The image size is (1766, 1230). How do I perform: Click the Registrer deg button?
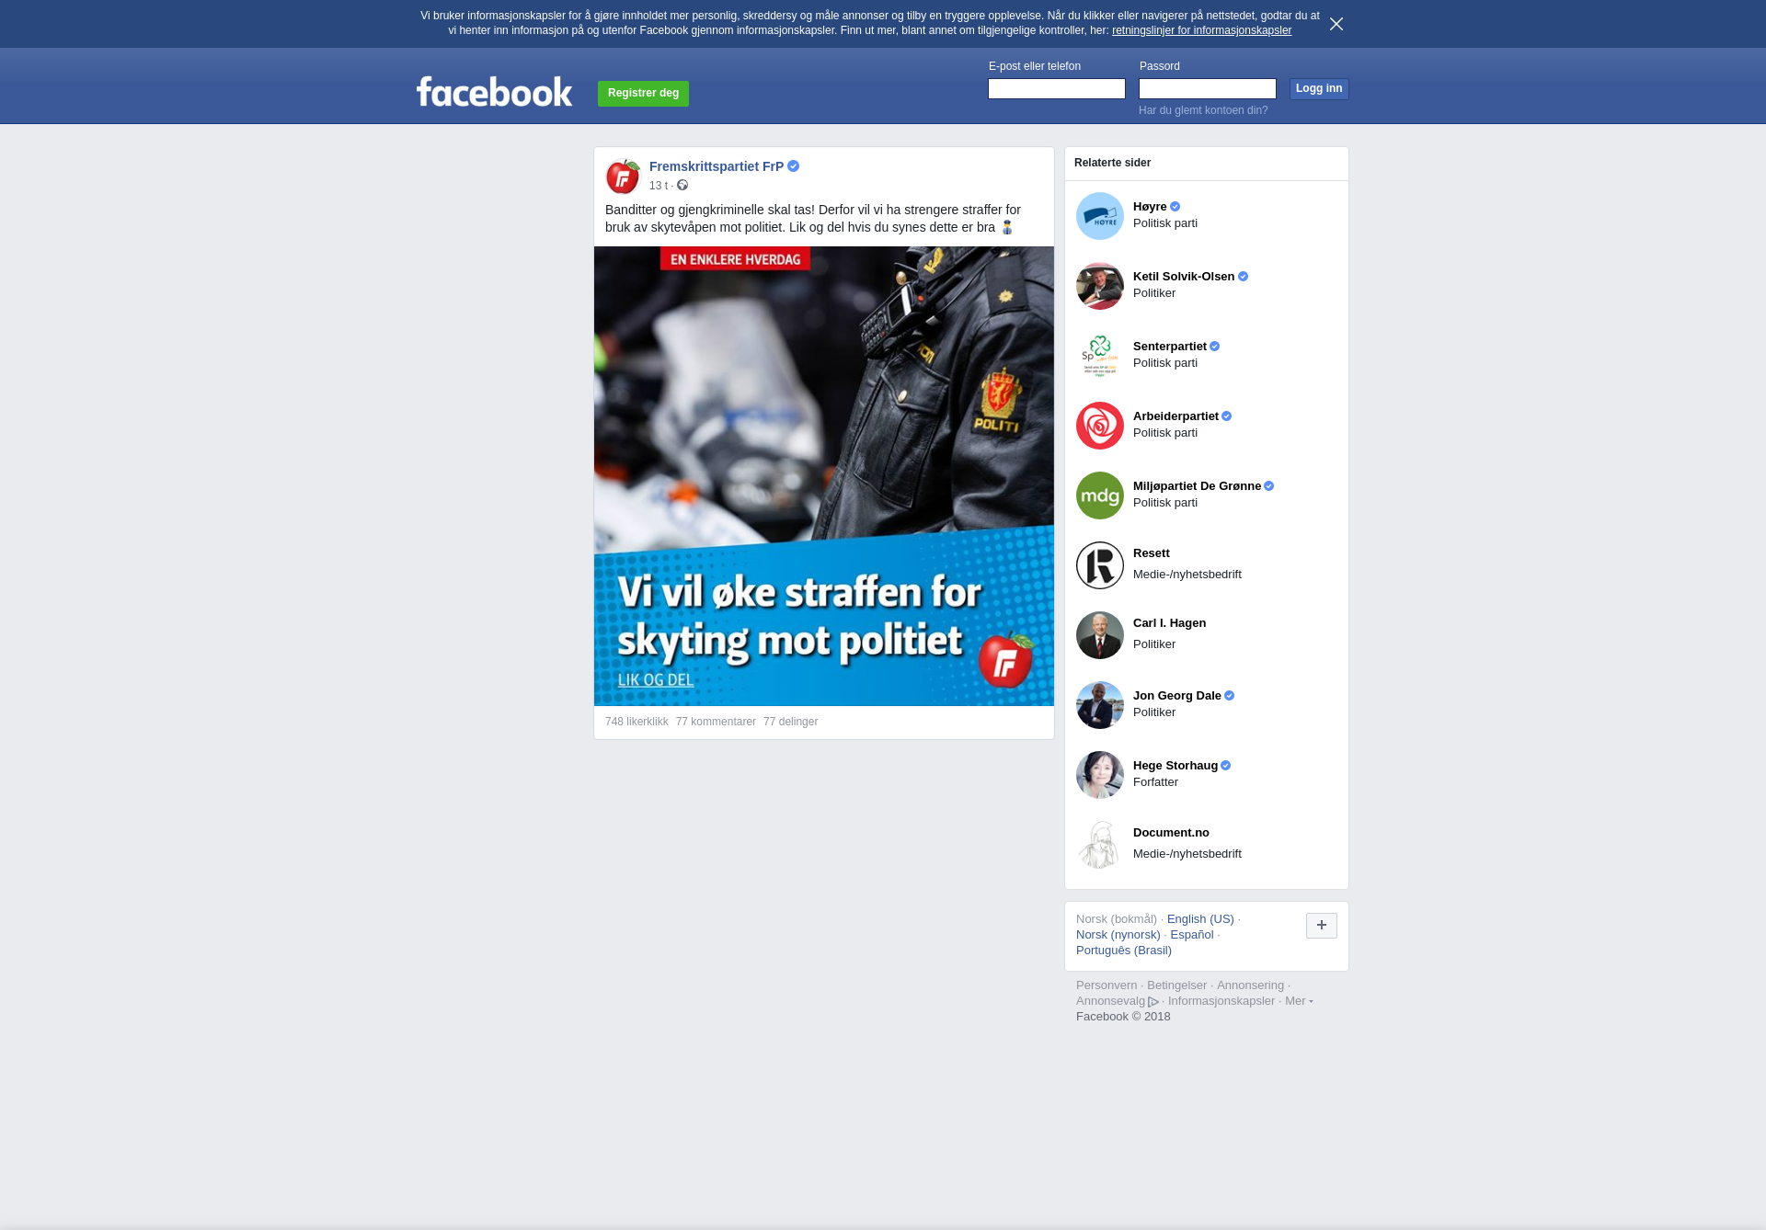(643, 93)
